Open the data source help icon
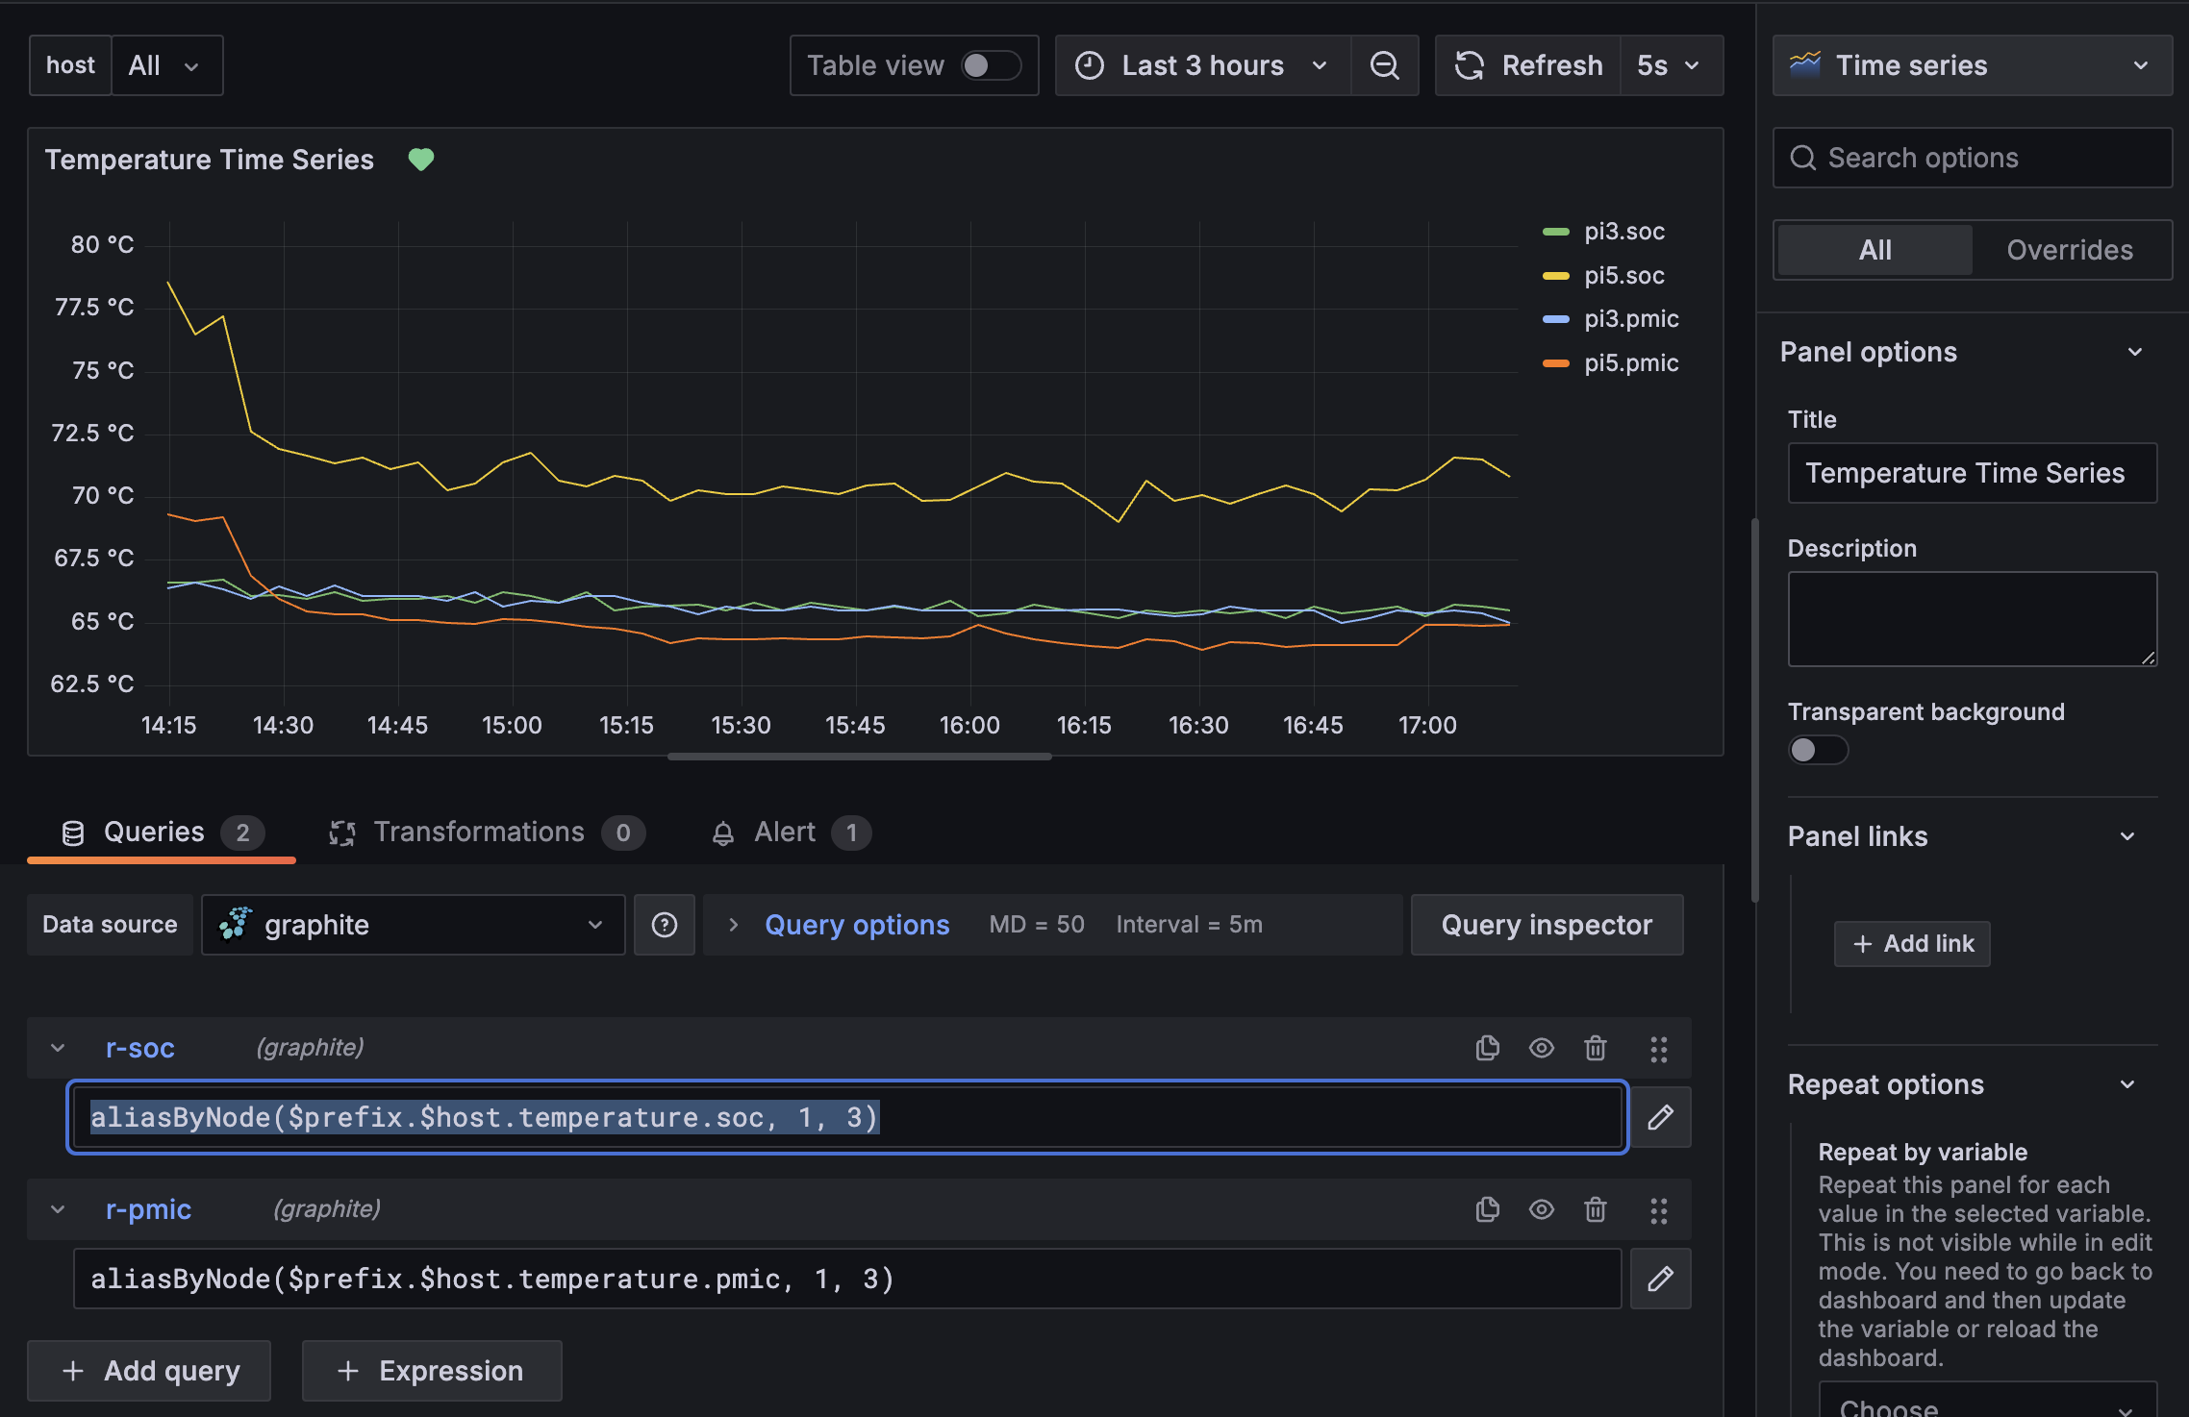Image resolution: width=2189 pixels, height=1417 pixels. click(664, 925)
